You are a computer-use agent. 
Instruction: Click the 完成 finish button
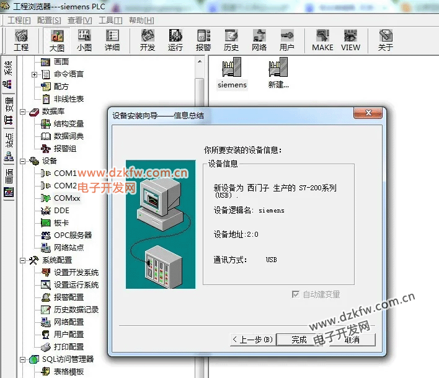click(299, 340)
